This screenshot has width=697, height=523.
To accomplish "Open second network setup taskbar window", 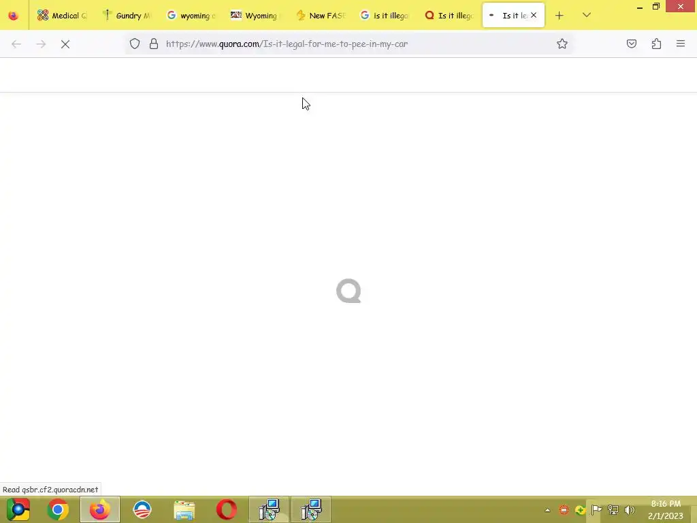I will pos(311,509).
